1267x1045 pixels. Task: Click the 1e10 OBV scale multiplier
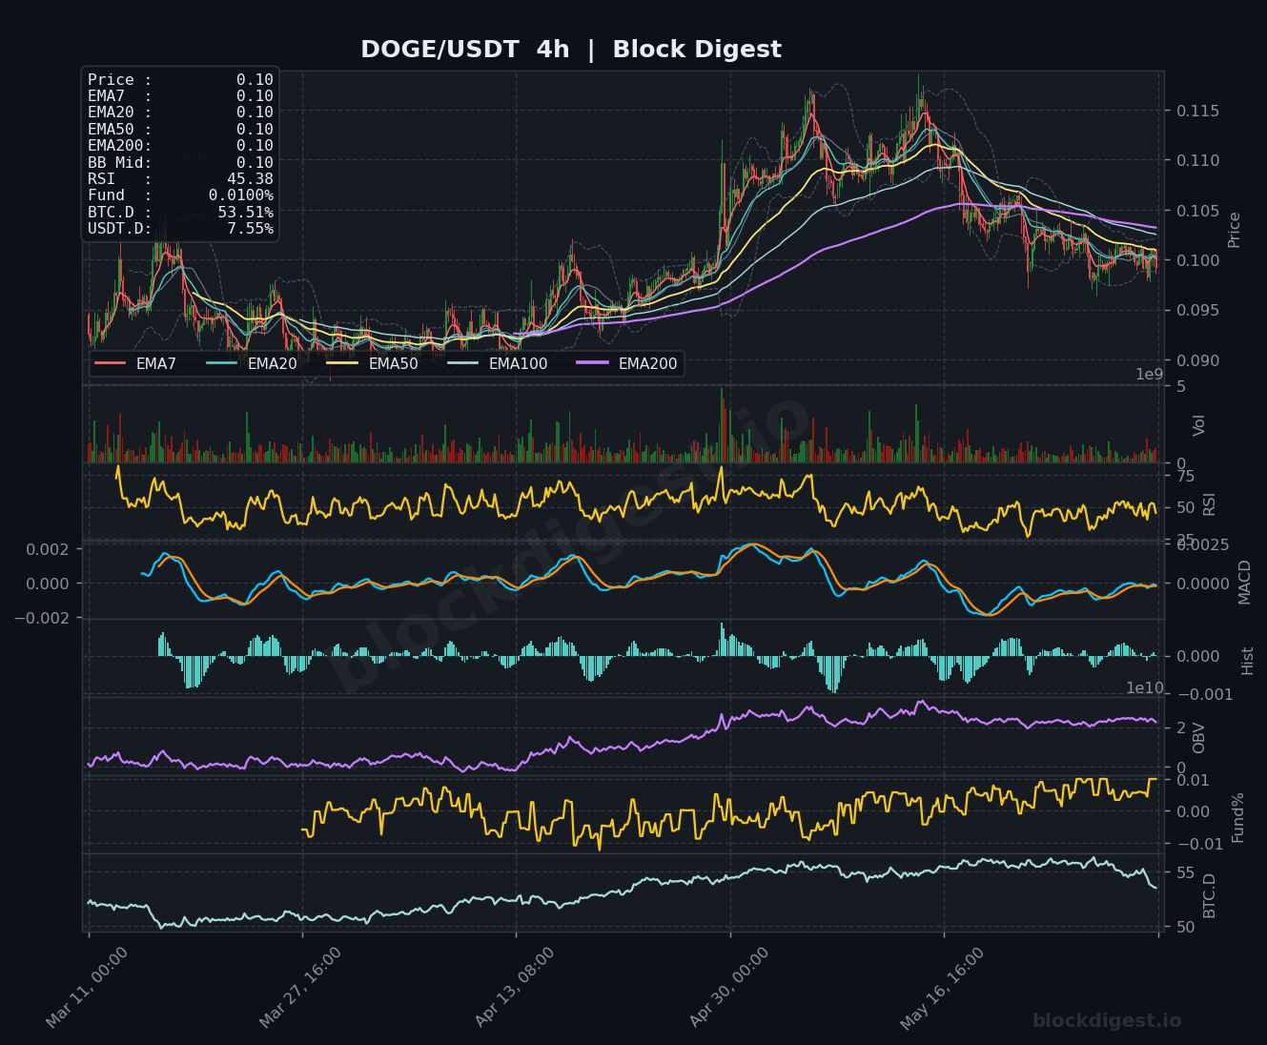point(1145,688)
